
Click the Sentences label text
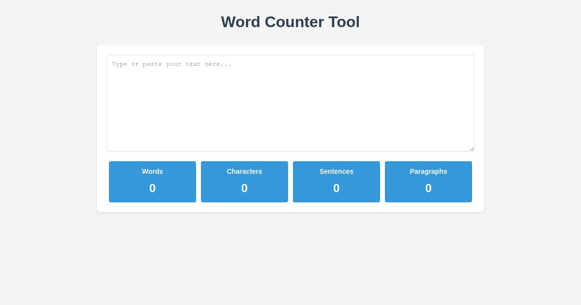click(x=336, y=171)
